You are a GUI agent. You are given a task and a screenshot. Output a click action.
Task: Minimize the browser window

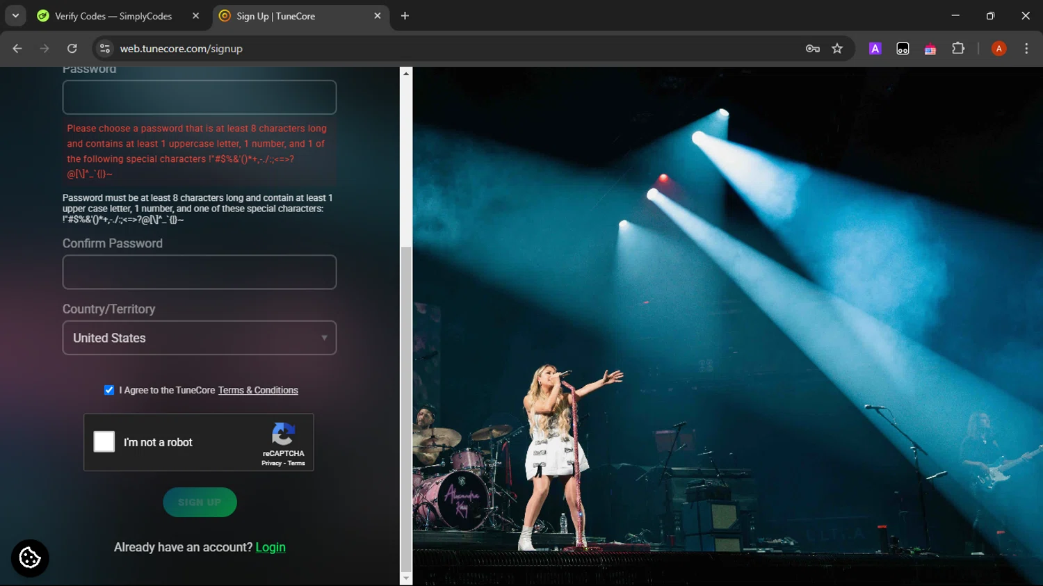955,15
